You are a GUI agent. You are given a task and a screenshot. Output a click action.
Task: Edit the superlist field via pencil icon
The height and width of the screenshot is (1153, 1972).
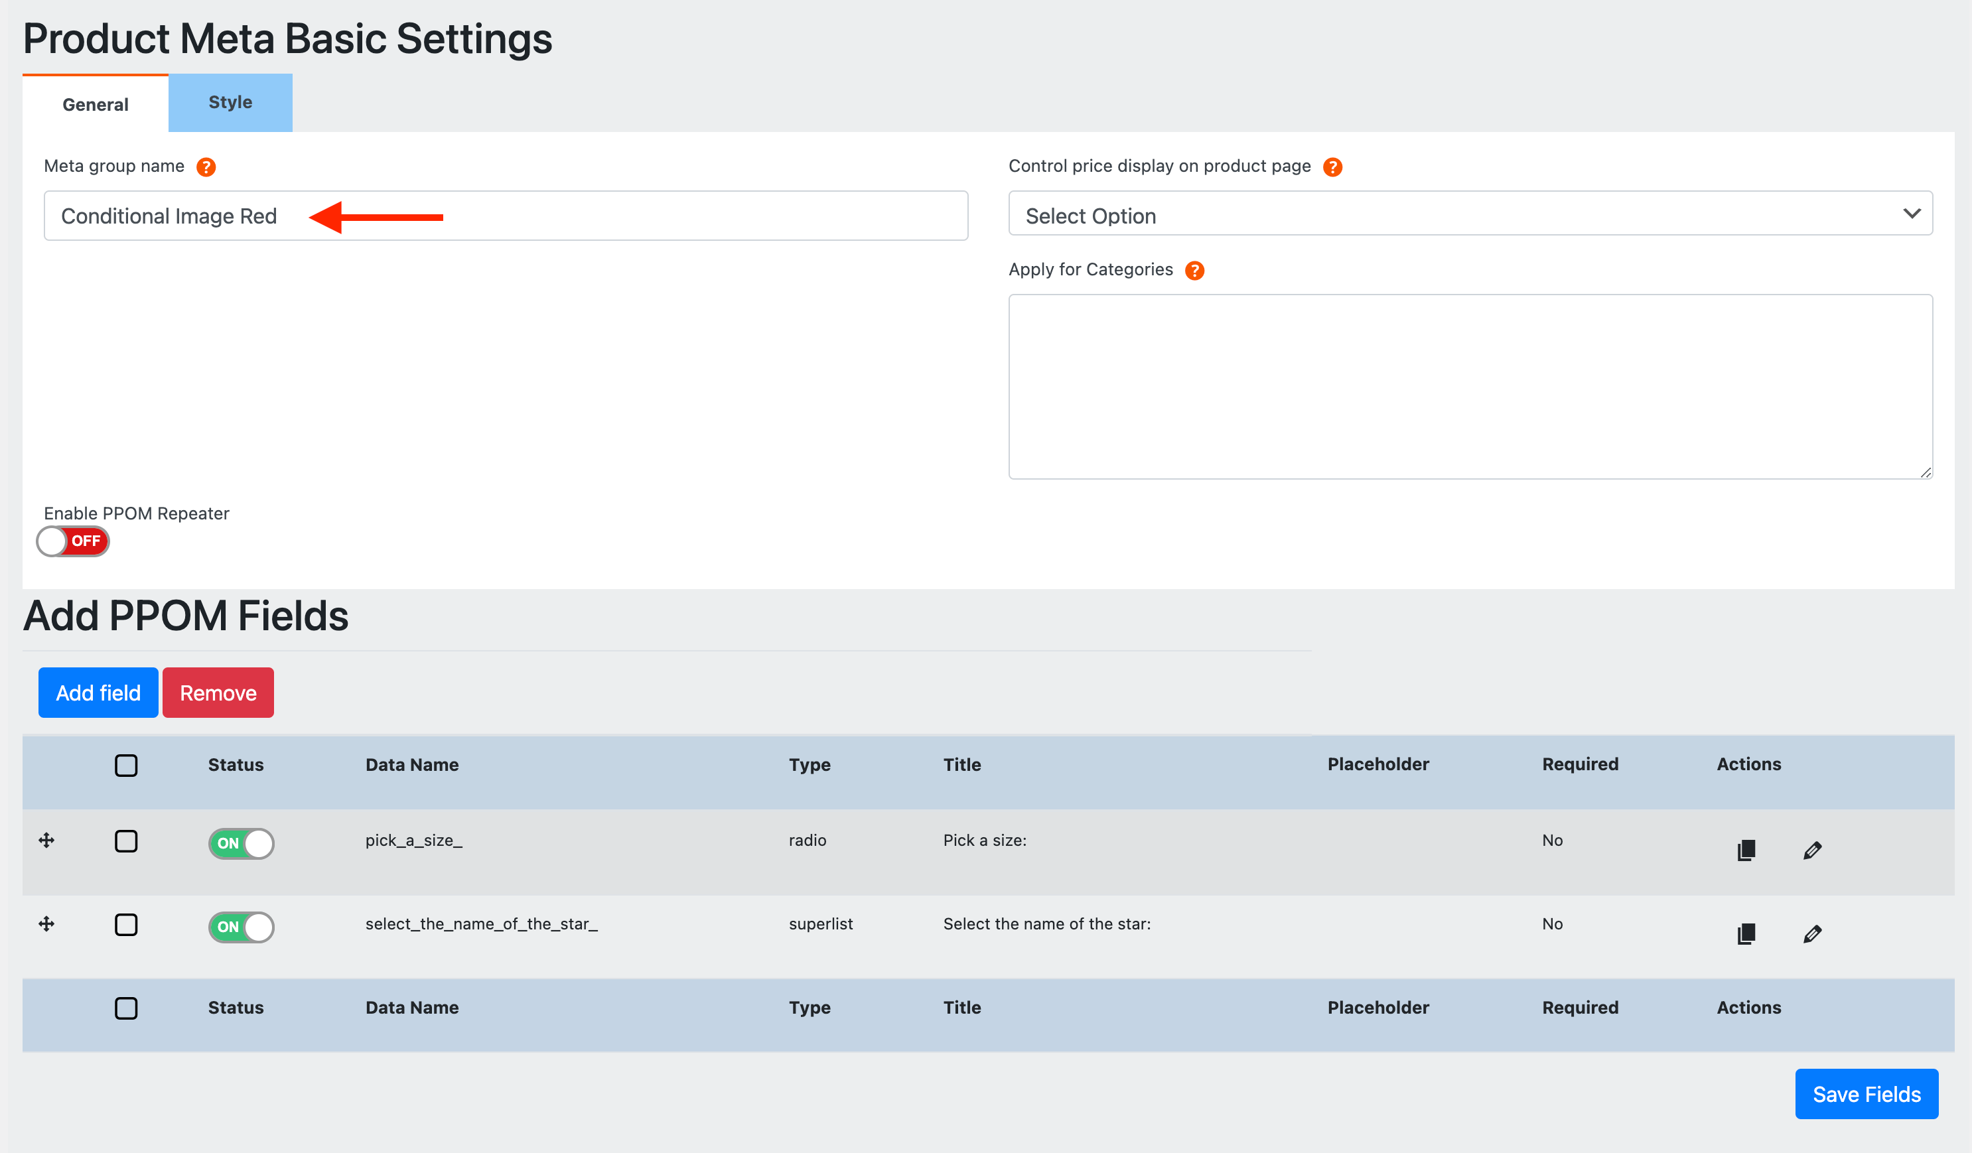click(1812, 933)
